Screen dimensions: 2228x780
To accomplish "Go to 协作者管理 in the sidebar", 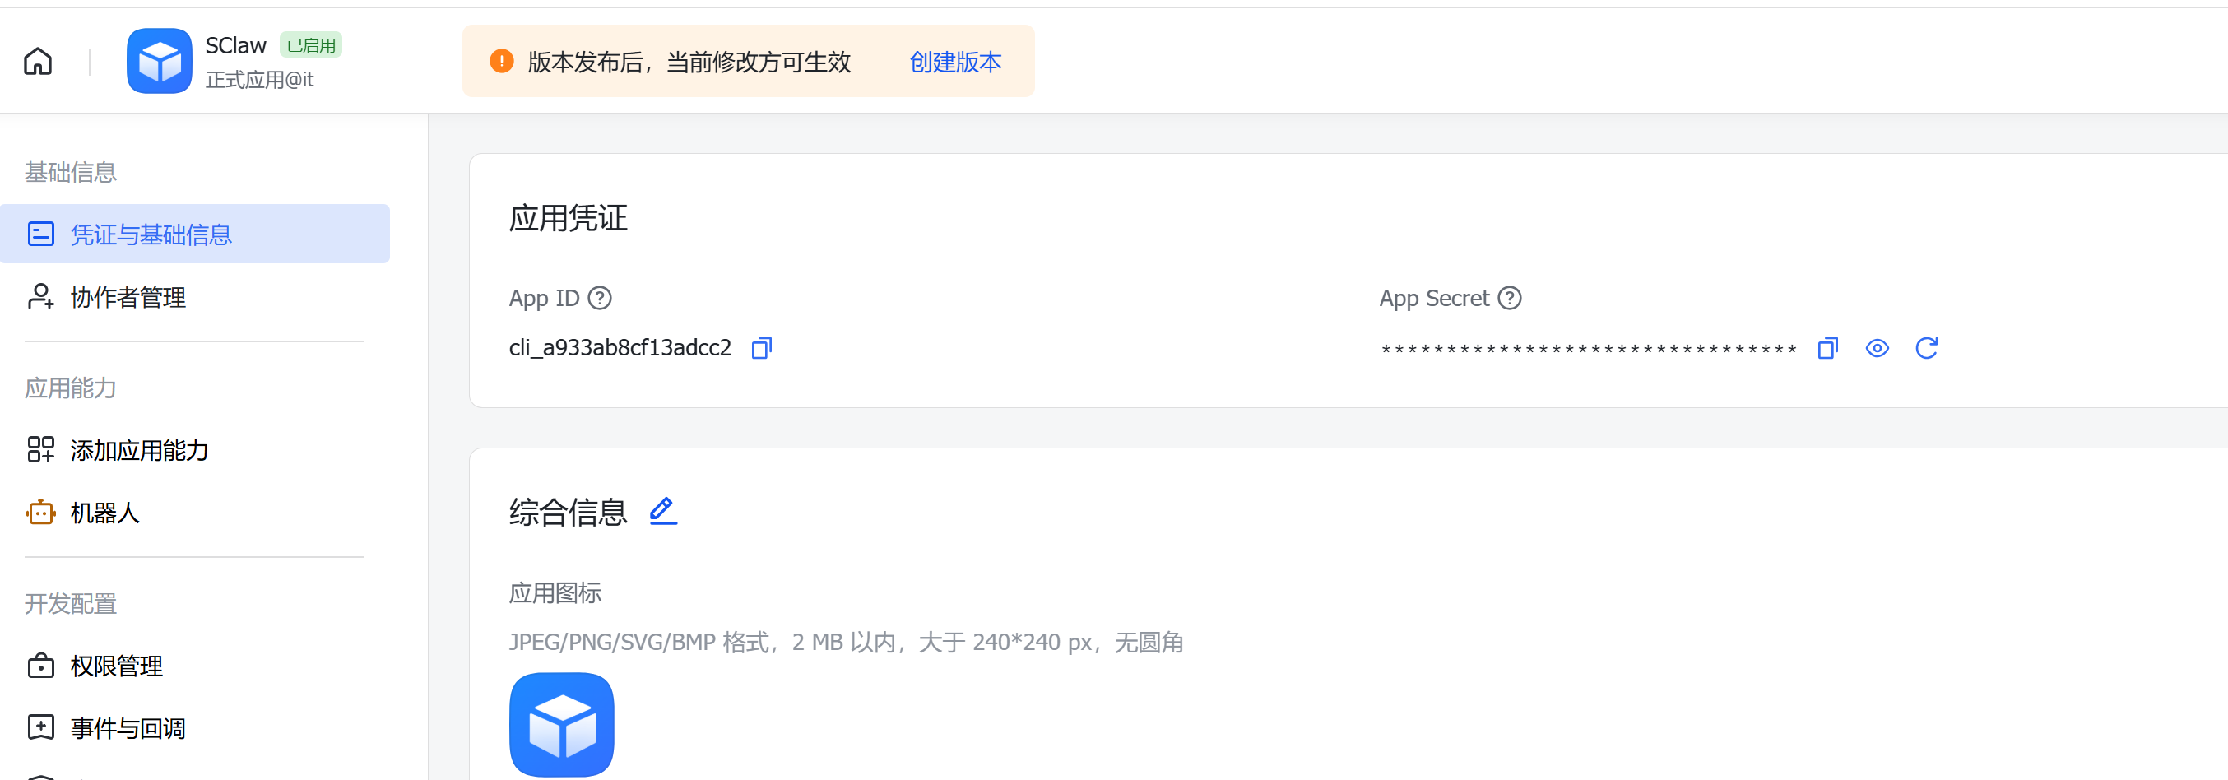I will point(128,298).
